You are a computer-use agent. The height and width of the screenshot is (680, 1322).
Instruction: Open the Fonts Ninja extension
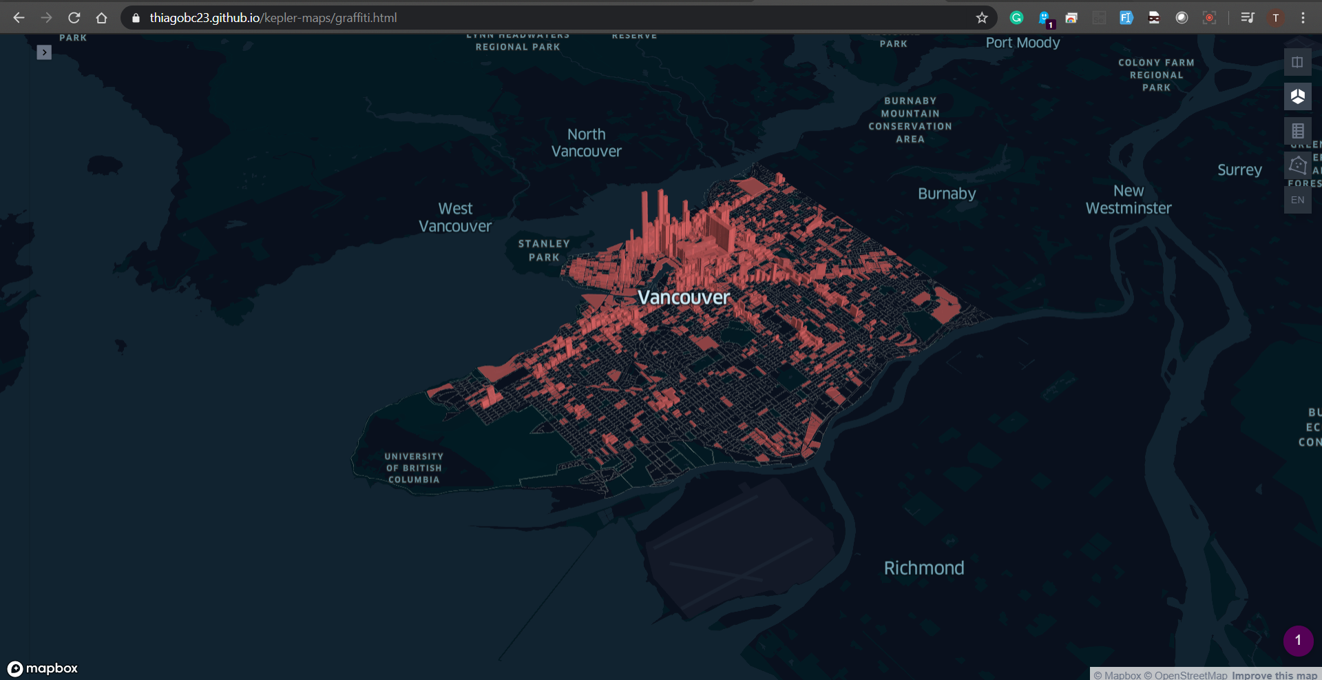1126,18
